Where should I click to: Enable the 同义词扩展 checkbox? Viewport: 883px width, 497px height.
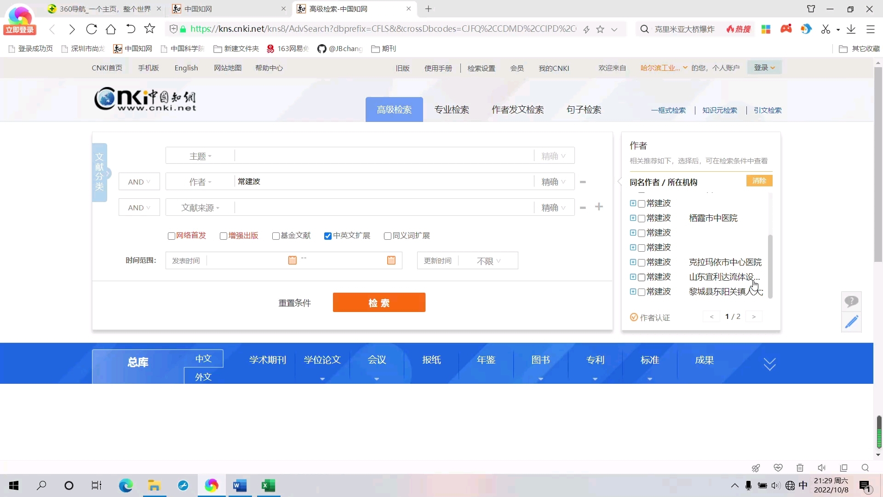[388, 236]
